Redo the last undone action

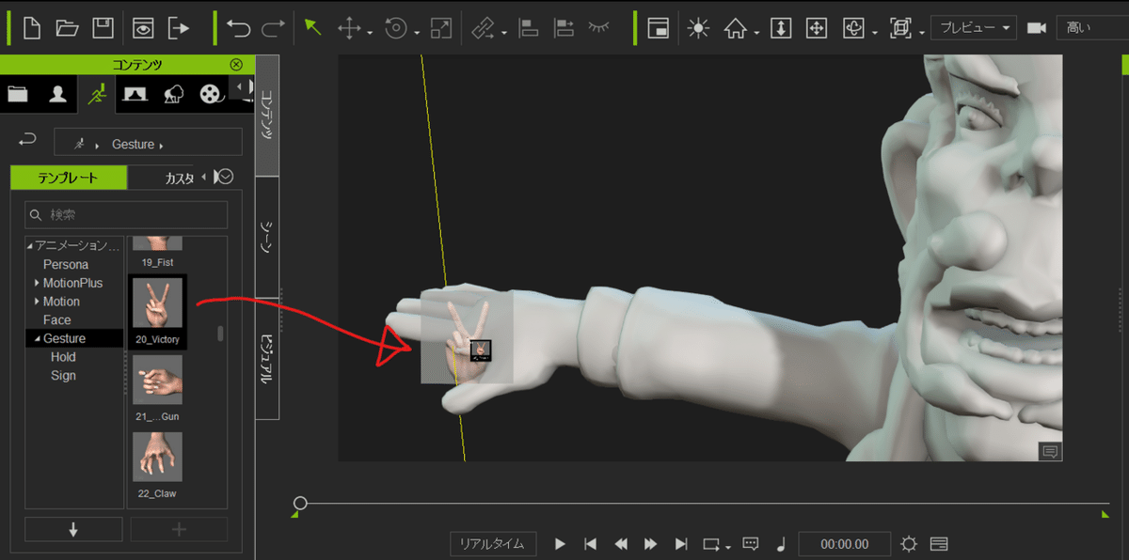(x=273, y=28)
